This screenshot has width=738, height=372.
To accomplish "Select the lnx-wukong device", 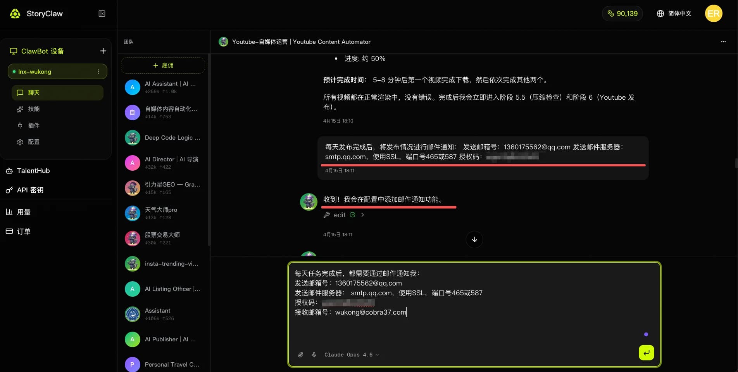I will click(x=57, y=71).
